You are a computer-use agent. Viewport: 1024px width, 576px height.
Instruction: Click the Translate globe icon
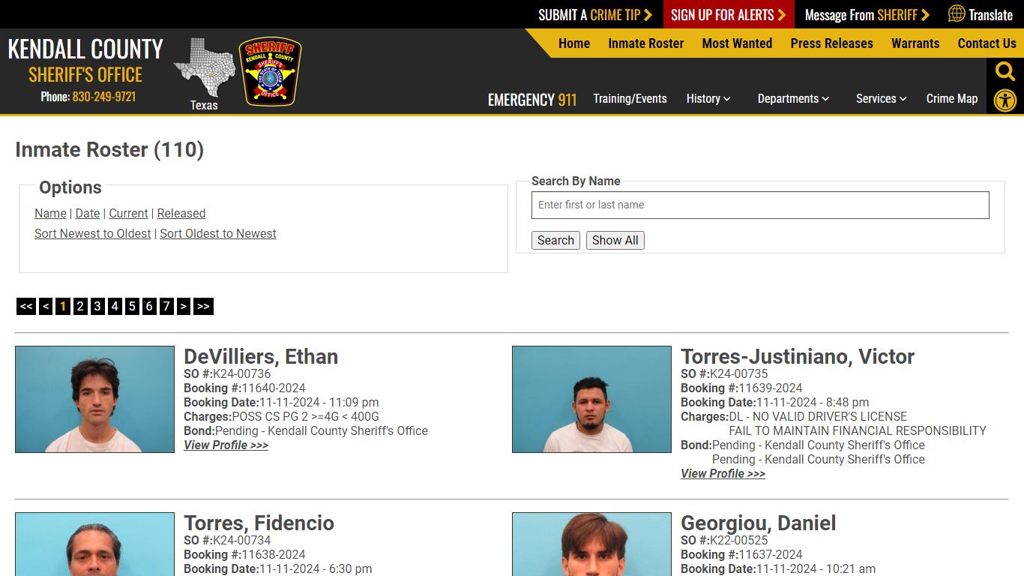[x=957, y=13]
